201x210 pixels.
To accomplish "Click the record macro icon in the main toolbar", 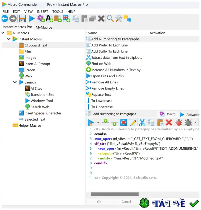I will (66, 19).
